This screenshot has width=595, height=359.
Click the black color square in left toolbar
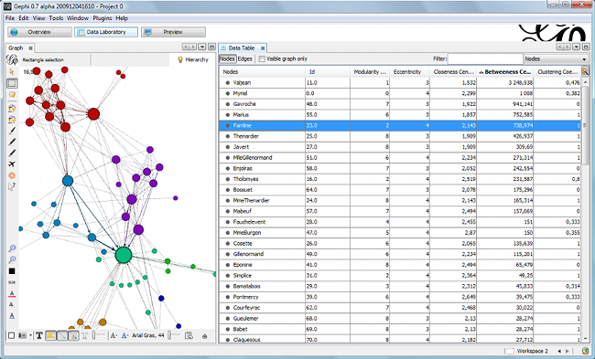(12, 271)
